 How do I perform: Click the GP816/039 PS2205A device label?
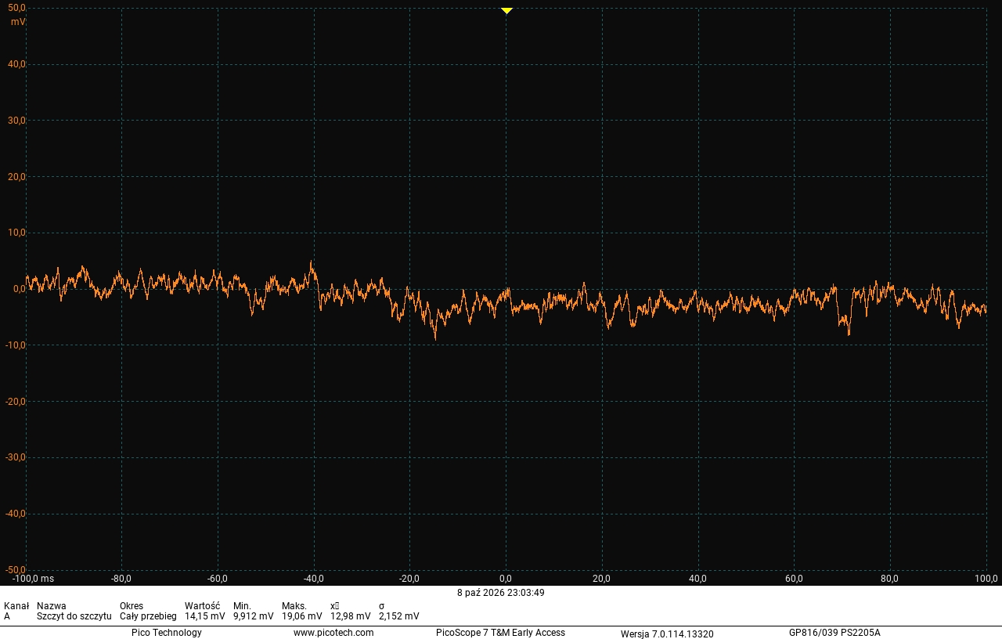coord(834,633)
